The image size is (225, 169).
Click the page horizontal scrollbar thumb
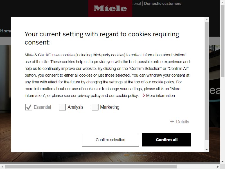tap(91, 167)
